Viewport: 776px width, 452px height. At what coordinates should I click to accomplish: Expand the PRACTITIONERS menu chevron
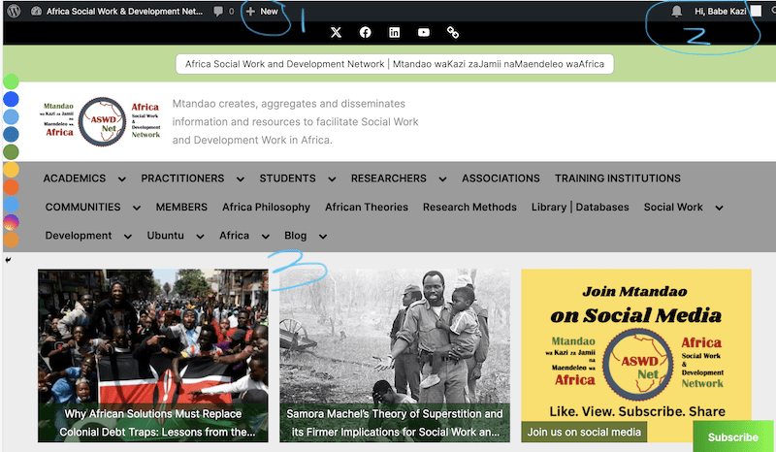pyautogui.click(x=240, y=179)
